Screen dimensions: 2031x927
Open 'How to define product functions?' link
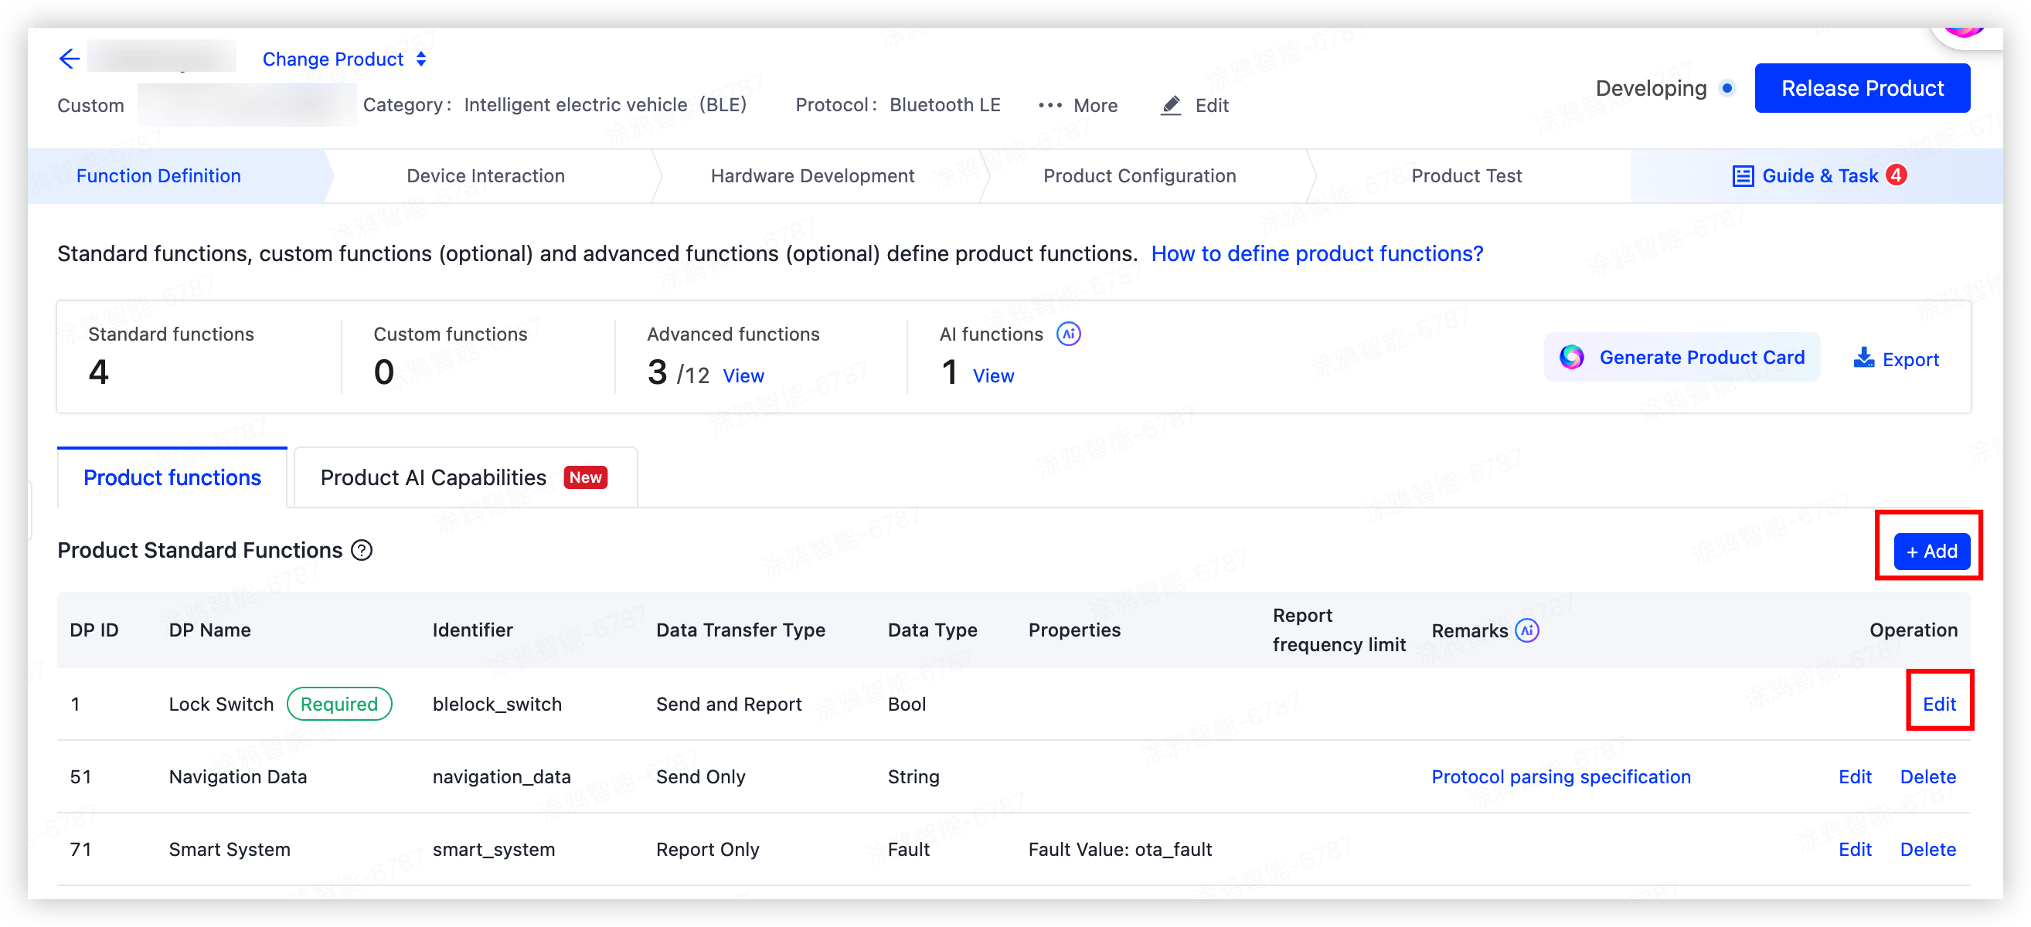[1317, 254]
